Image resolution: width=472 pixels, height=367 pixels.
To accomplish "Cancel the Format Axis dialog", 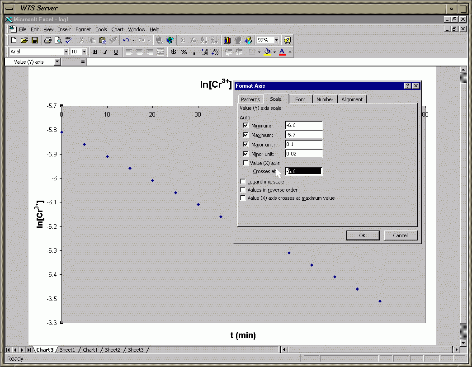I will (400, 235).
